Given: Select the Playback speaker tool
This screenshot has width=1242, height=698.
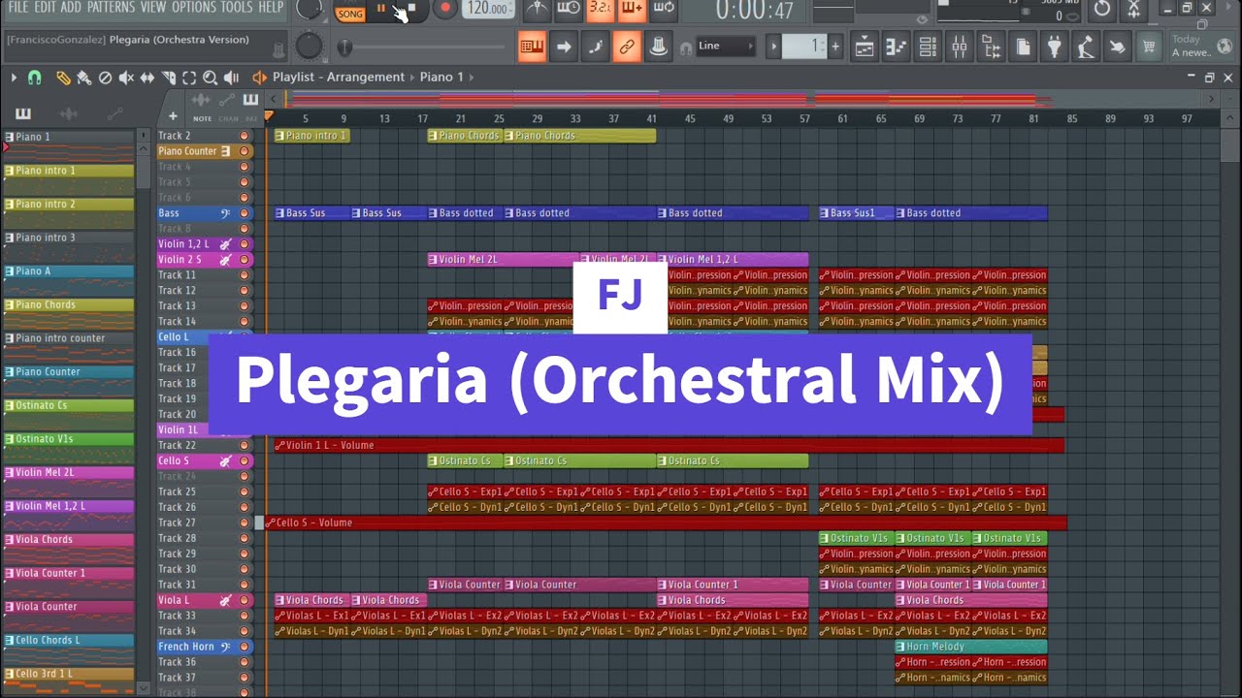Looking at the screenshot, I should click(231, 78).
